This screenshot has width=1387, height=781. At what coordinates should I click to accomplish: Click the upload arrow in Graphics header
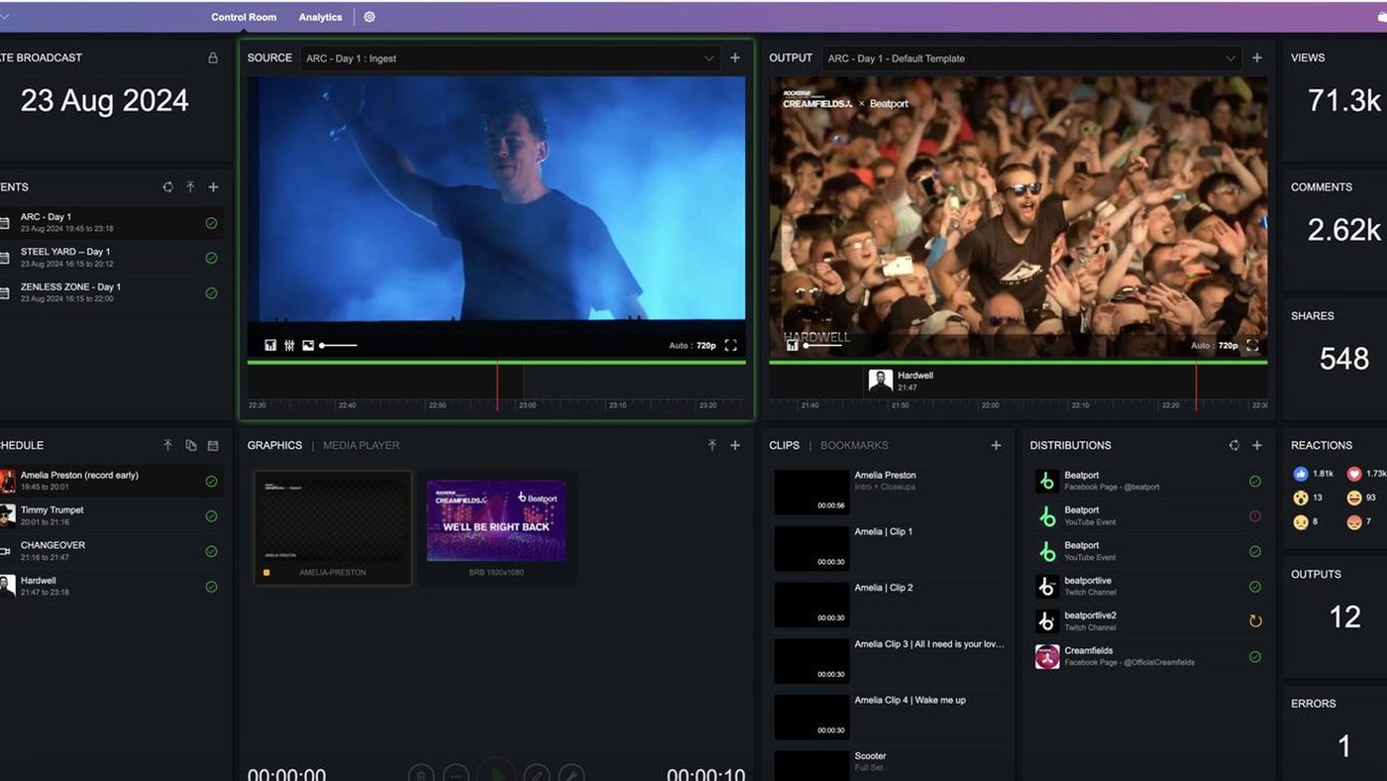tap(712, 446)
